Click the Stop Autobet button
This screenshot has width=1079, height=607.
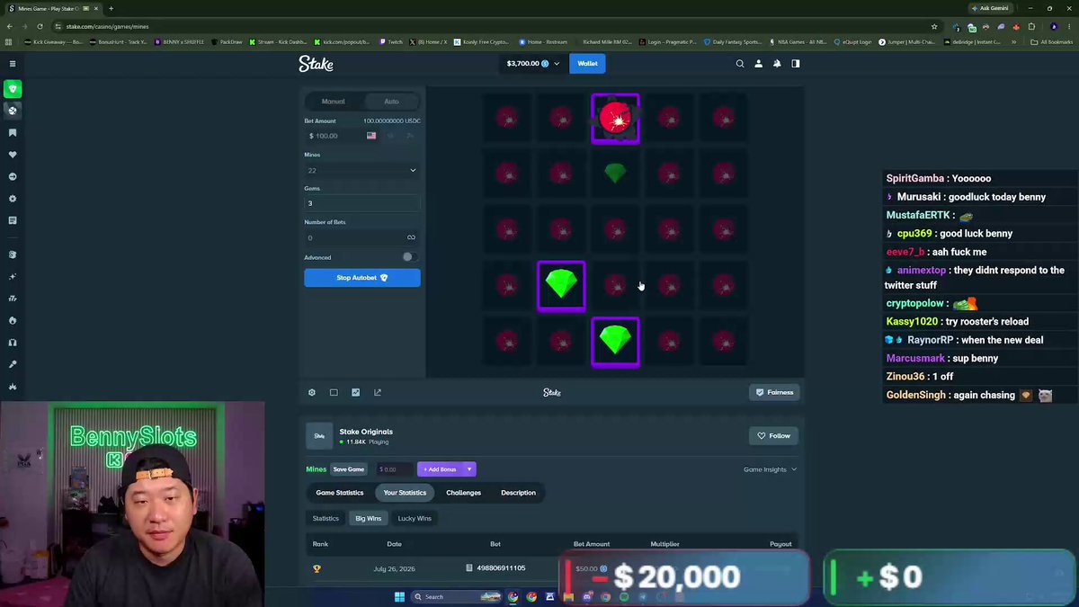point(361,278)
